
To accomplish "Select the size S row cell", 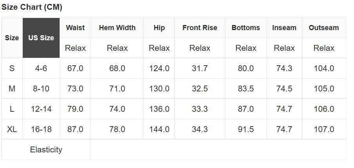I will 12,68.
